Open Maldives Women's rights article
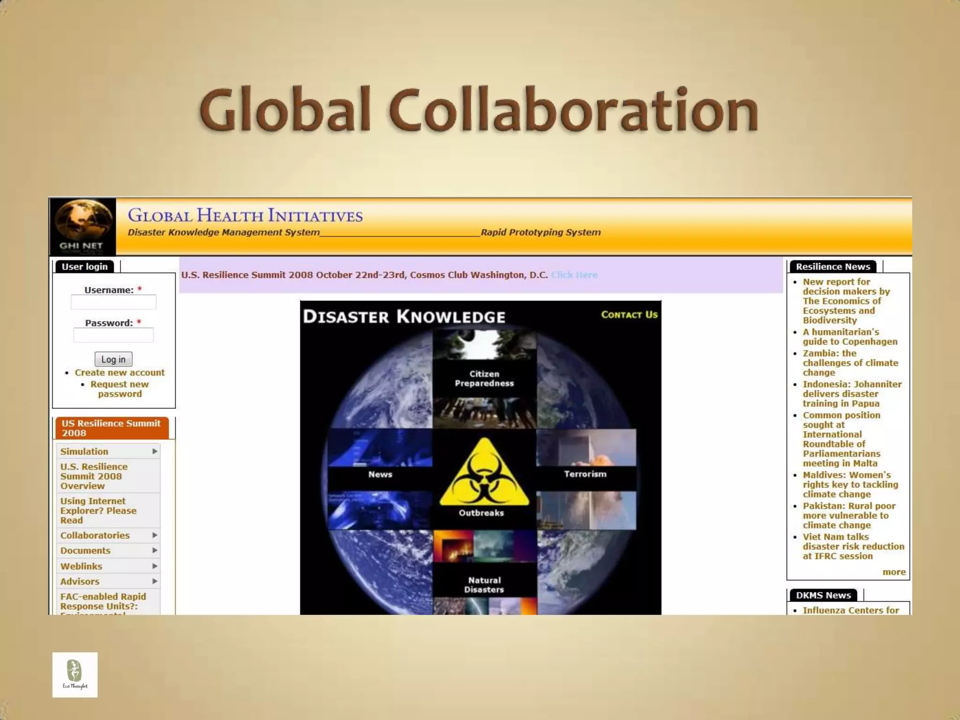This screenshot has width=960, height=720. (x=850, y=485)
